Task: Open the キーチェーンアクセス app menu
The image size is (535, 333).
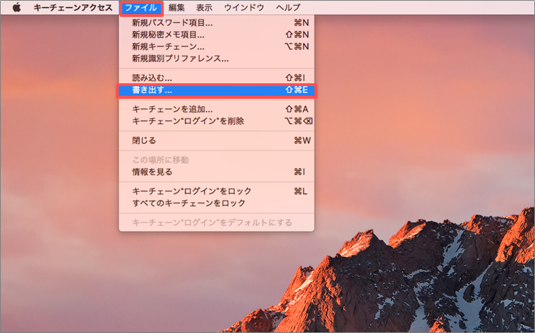Action: point(73,8)
